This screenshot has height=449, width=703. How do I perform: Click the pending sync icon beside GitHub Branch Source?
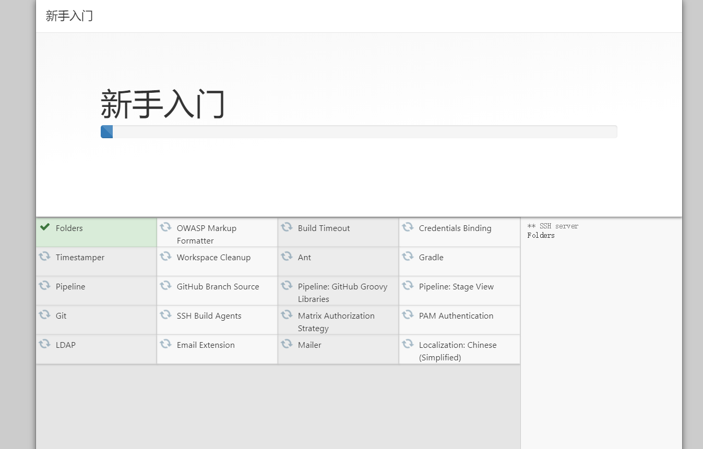pyautogui.click(x=165, y=285)
